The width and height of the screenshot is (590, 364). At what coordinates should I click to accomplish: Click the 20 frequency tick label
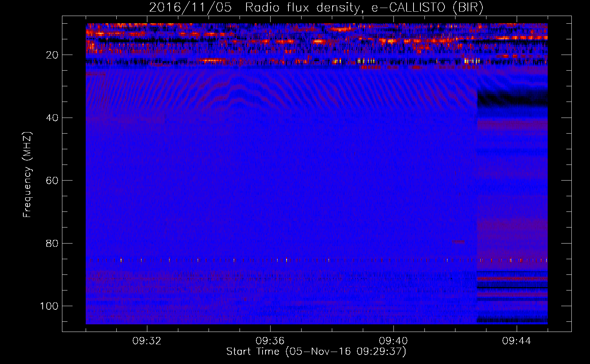(x=53, y=55)
